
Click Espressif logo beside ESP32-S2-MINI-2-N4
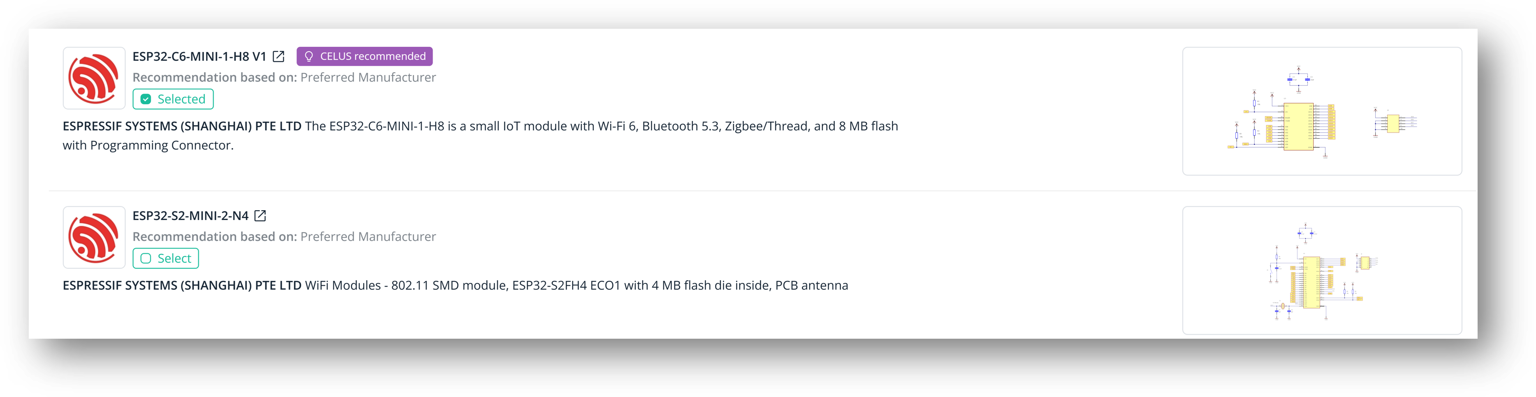(94, 237)
